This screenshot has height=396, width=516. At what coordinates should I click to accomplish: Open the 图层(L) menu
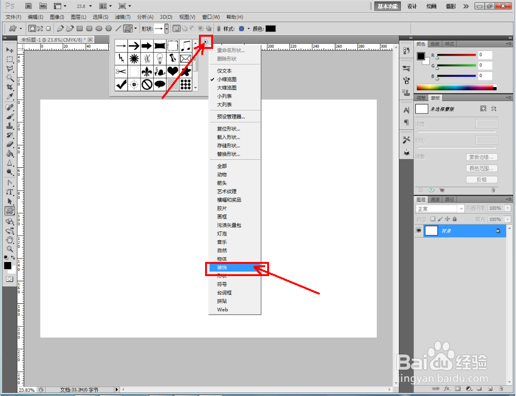click(x=79, y=17)
